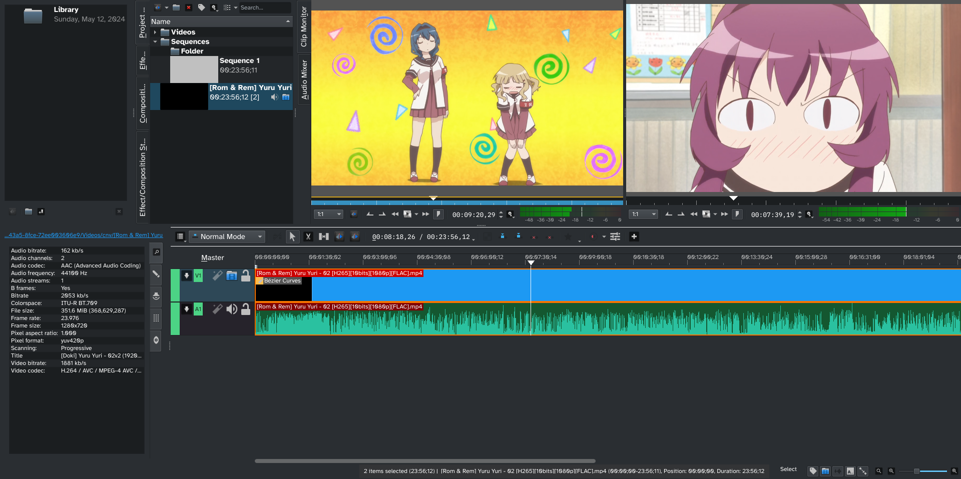This screenshot has width=961, height=479.
Task: Toggle tag colors display in status bar
Action: [813, 471]
